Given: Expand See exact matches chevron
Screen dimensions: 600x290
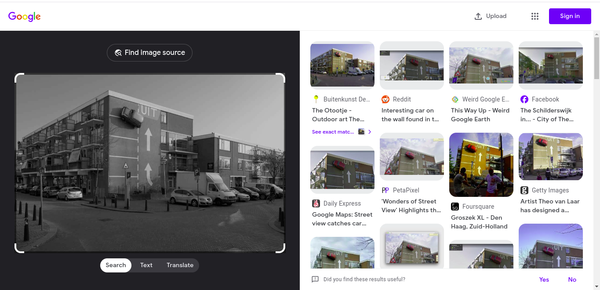Looking at the screenshot, I should (x=370, y=132).
